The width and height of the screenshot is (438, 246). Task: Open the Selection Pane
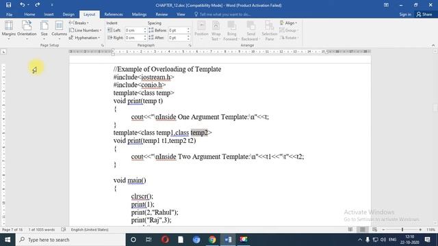click(x=269, y=30)
